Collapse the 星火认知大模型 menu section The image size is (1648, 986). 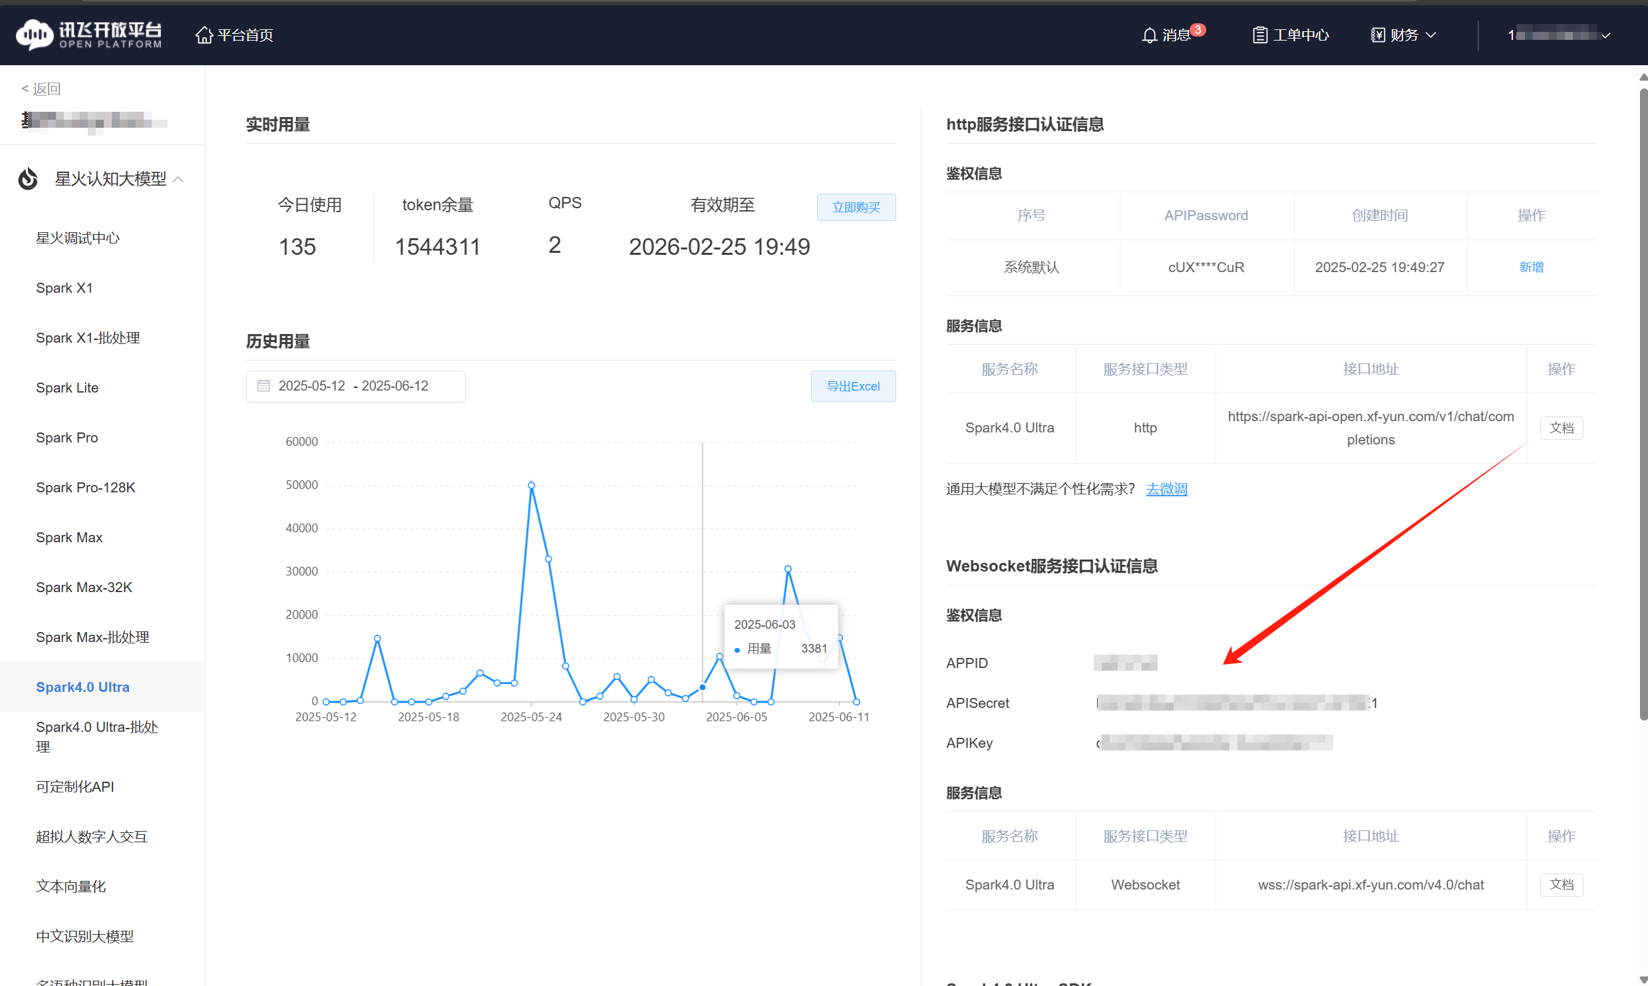(178, 179)
